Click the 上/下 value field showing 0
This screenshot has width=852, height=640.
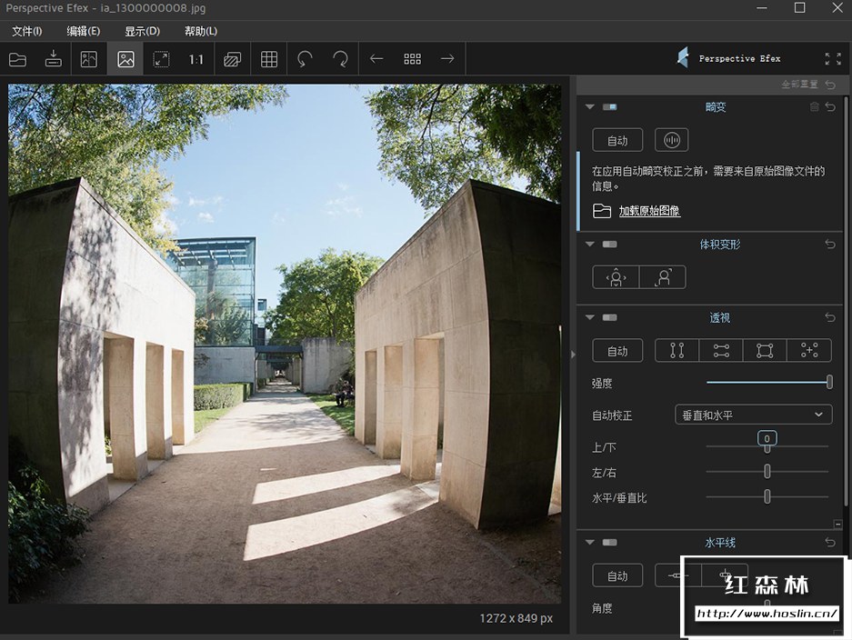[767, 438]
